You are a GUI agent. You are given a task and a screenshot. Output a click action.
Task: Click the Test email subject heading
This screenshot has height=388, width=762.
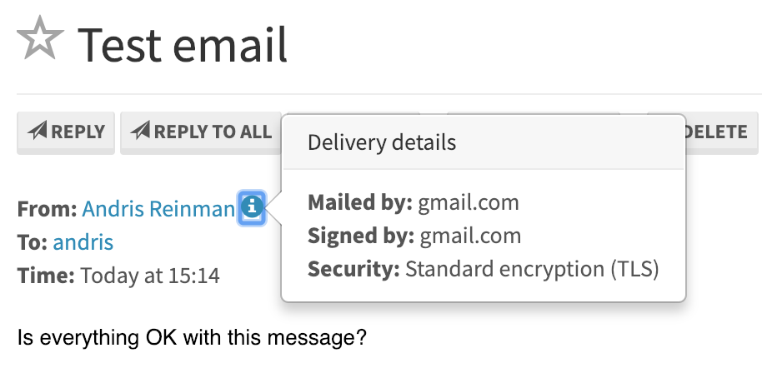pos(183,45)
